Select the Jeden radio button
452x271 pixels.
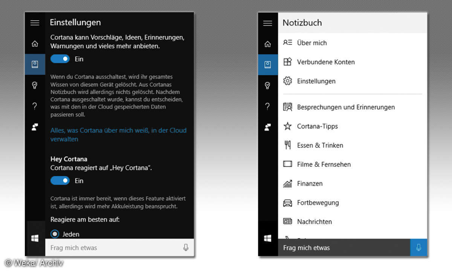tap(55, 234)
